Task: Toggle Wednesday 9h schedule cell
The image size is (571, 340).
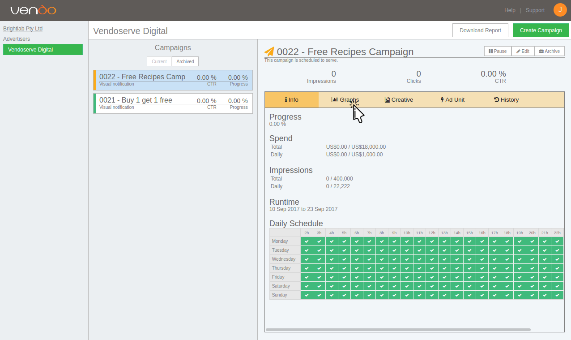Action: [x=394, y=259]
